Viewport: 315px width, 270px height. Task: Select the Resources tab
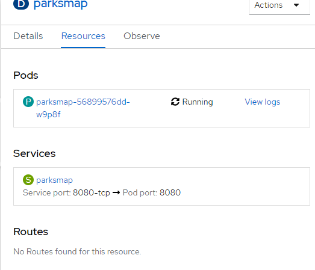[x=83, y=36]
